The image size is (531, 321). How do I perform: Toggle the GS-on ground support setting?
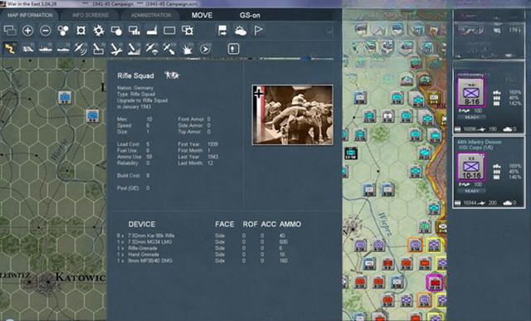[x=250, y=15]
